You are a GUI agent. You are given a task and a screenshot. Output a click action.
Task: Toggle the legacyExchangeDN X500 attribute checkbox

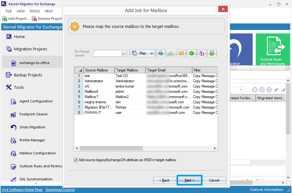[76, 160]
